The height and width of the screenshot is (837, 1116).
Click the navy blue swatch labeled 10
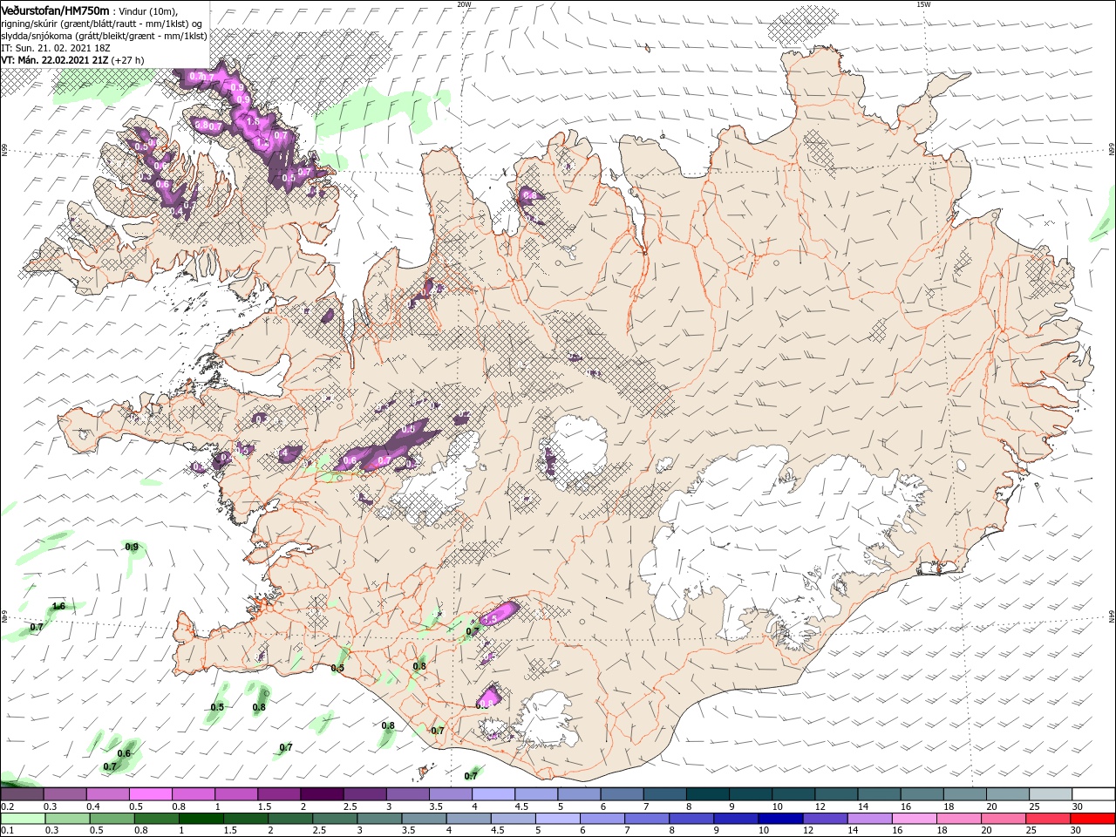[x=779, y=819]
